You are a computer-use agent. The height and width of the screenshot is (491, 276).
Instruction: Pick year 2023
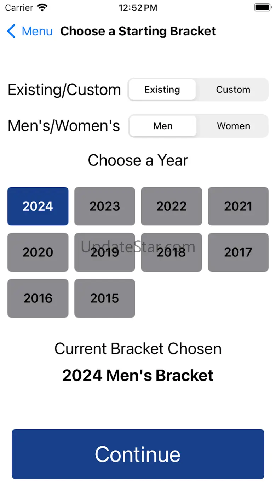coord(105,206)
